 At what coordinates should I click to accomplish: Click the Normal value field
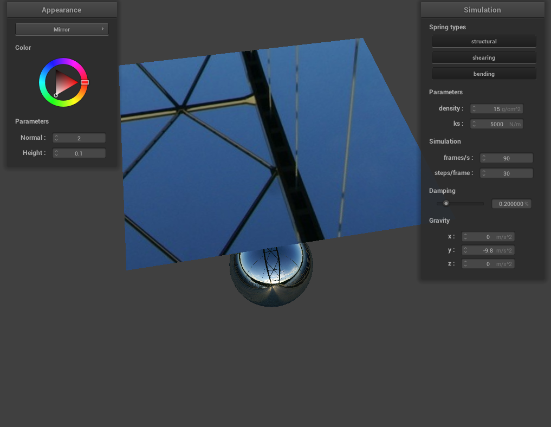coord(79,138)
